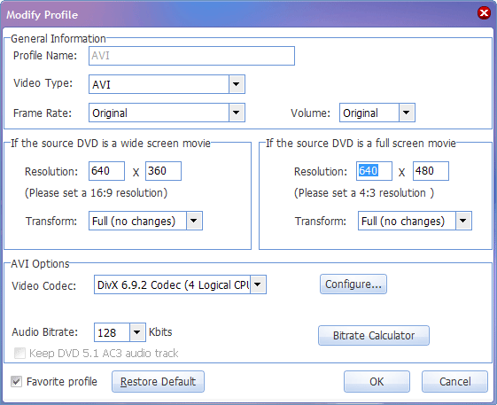Screen dimensions: 497x405
Task: Click the wide screen width field 640
Action: point(106,171)
